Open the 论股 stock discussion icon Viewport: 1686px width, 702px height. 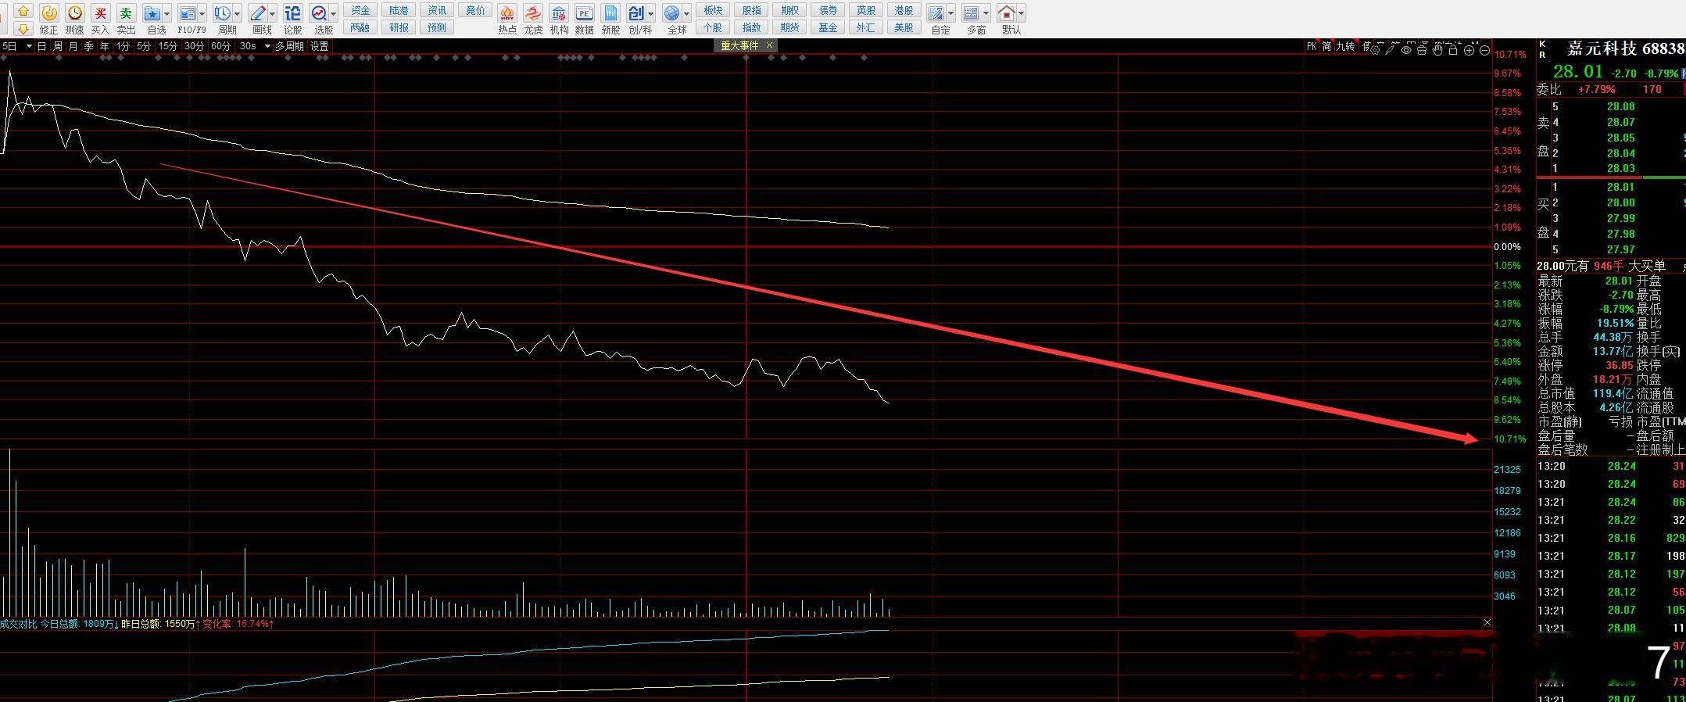point(292,13)
